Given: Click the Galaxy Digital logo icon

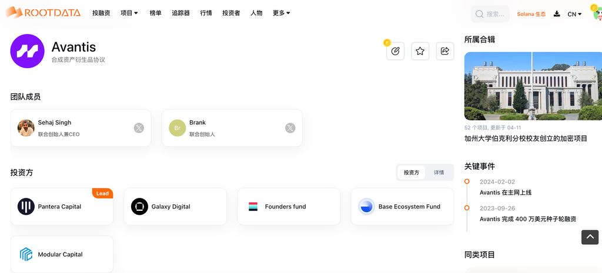Looking at the screenshot, I should click(139, 207).
